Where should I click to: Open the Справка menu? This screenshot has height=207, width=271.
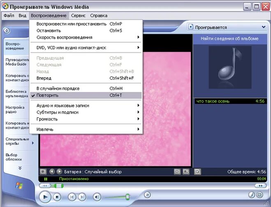(x=99, y=16)
